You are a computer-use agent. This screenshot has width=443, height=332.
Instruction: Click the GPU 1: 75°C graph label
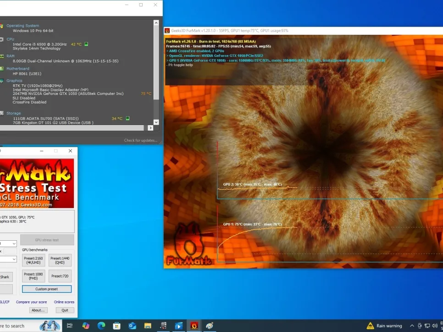(252, 224)
